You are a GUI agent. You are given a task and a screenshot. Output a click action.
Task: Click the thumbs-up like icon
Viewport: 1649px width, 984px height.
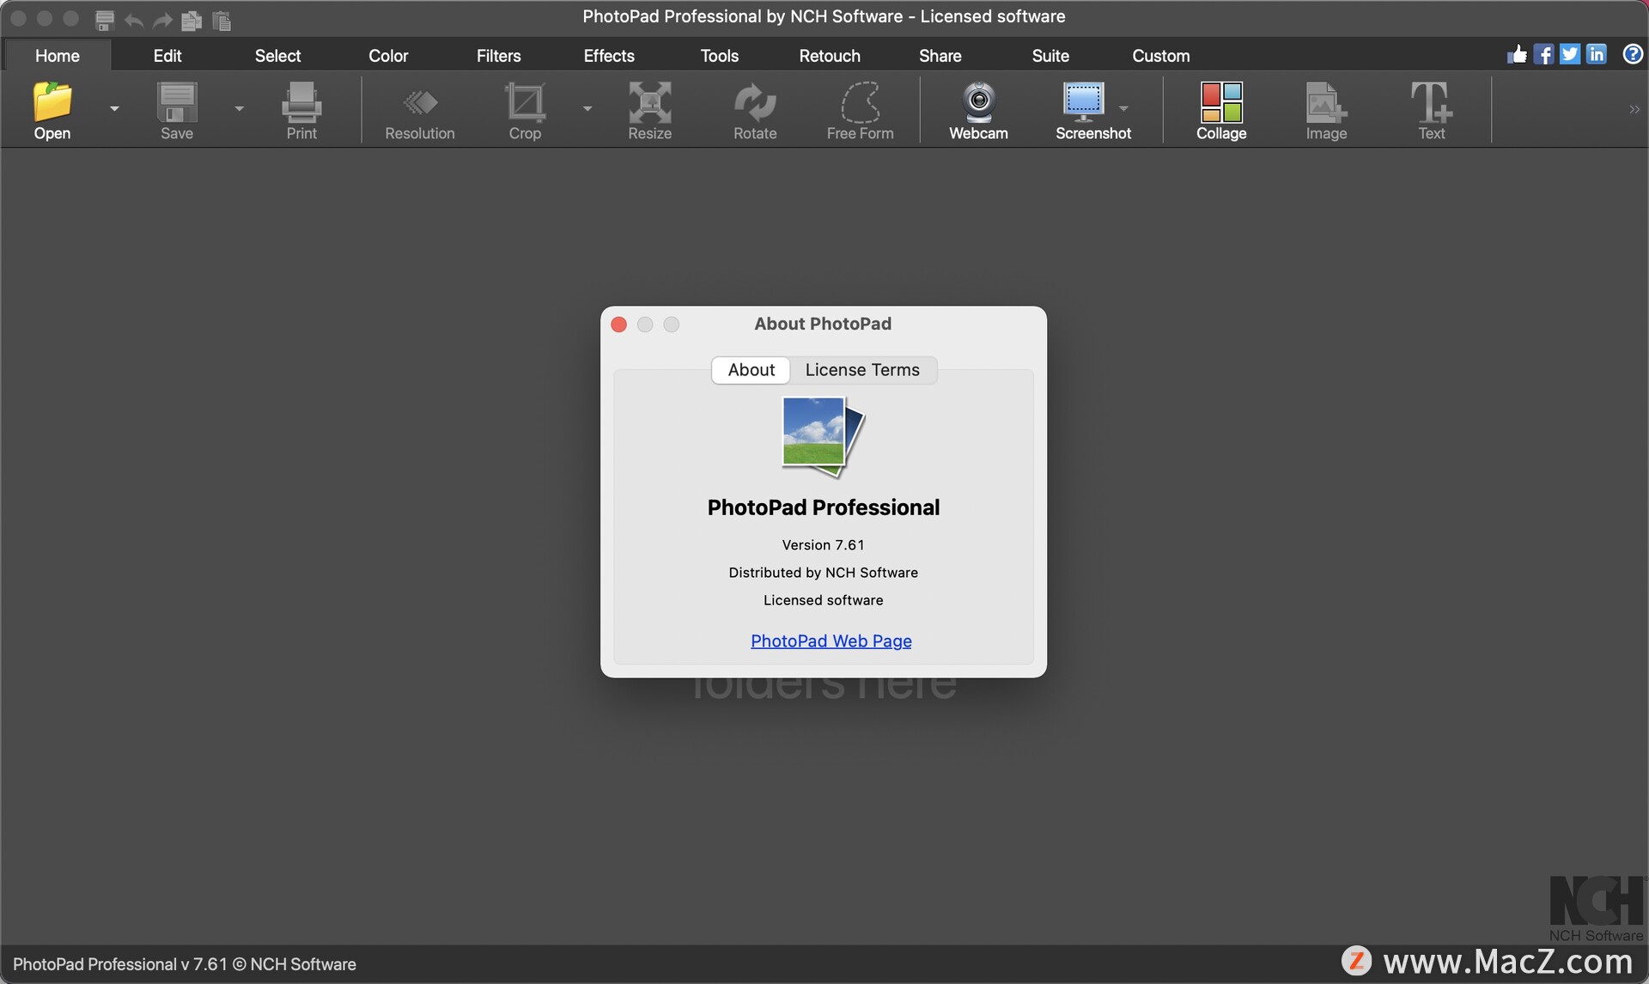[x=1517, y=54]
